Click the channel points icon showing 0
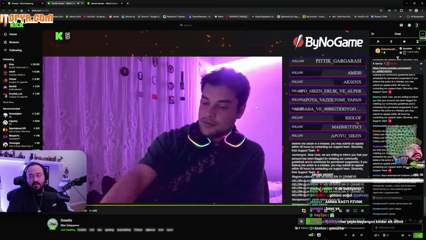426x240 pixels. 377,235
